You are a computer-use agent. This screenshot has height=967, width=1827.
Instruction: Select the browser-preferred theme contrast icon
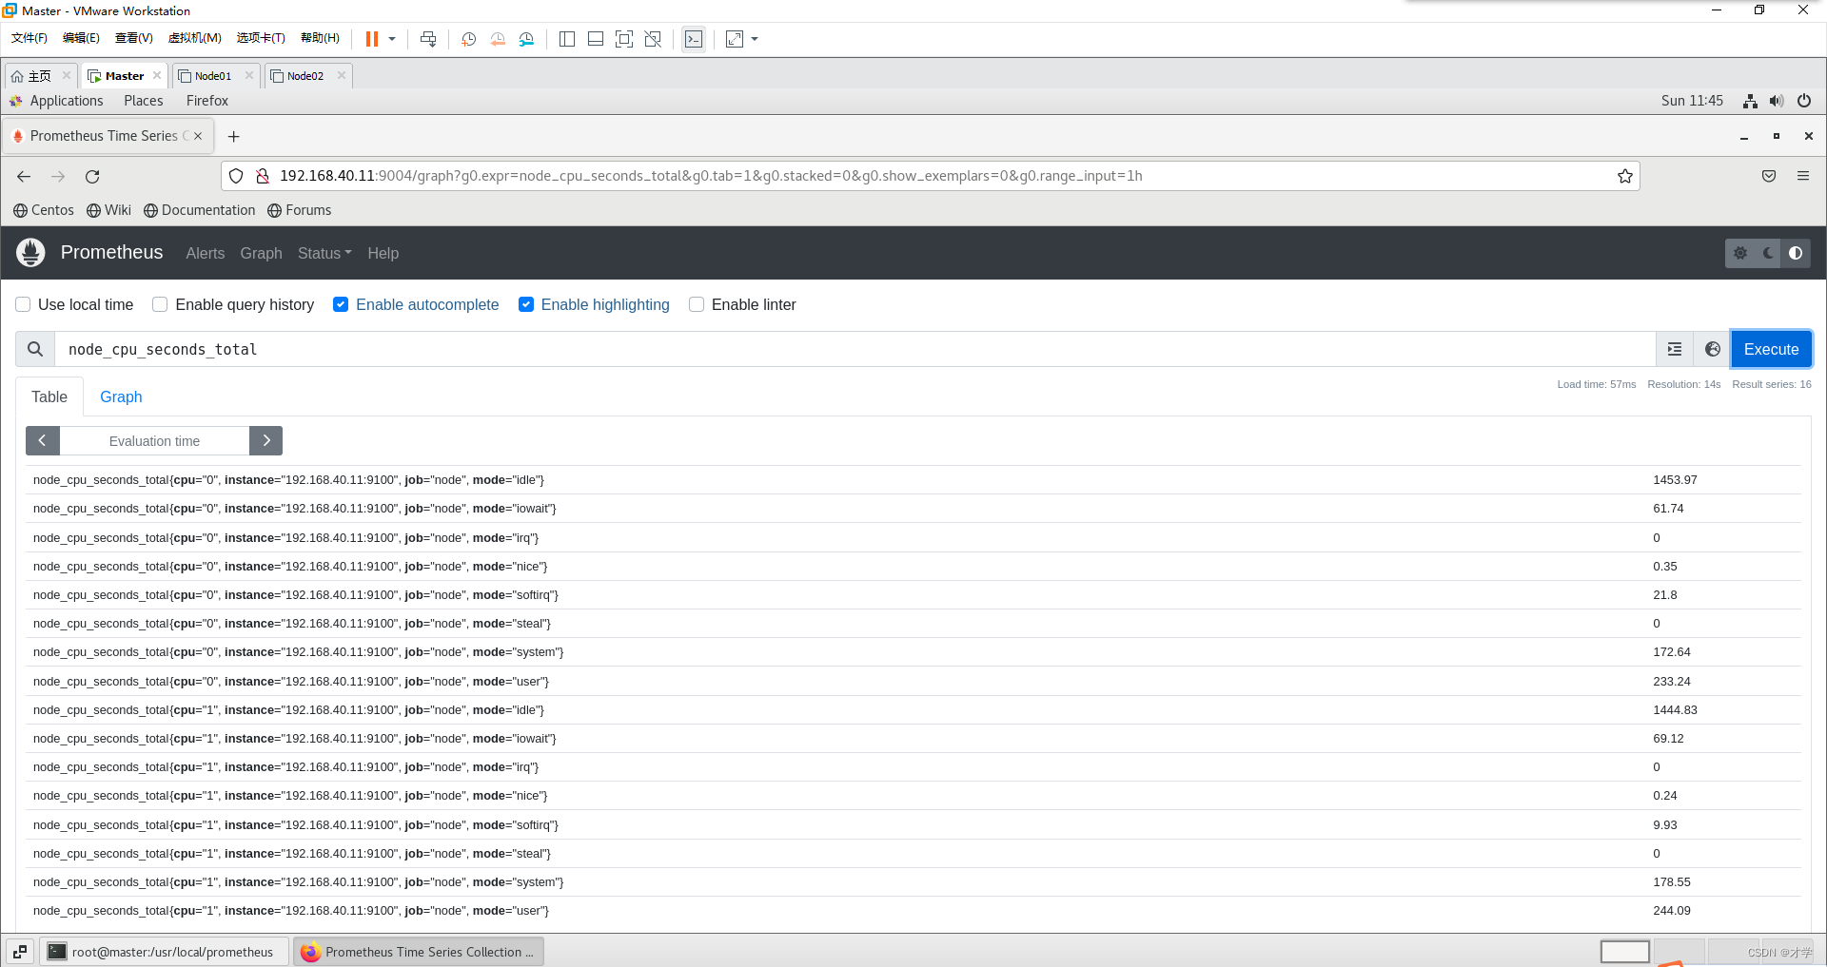coord(1796,253)
